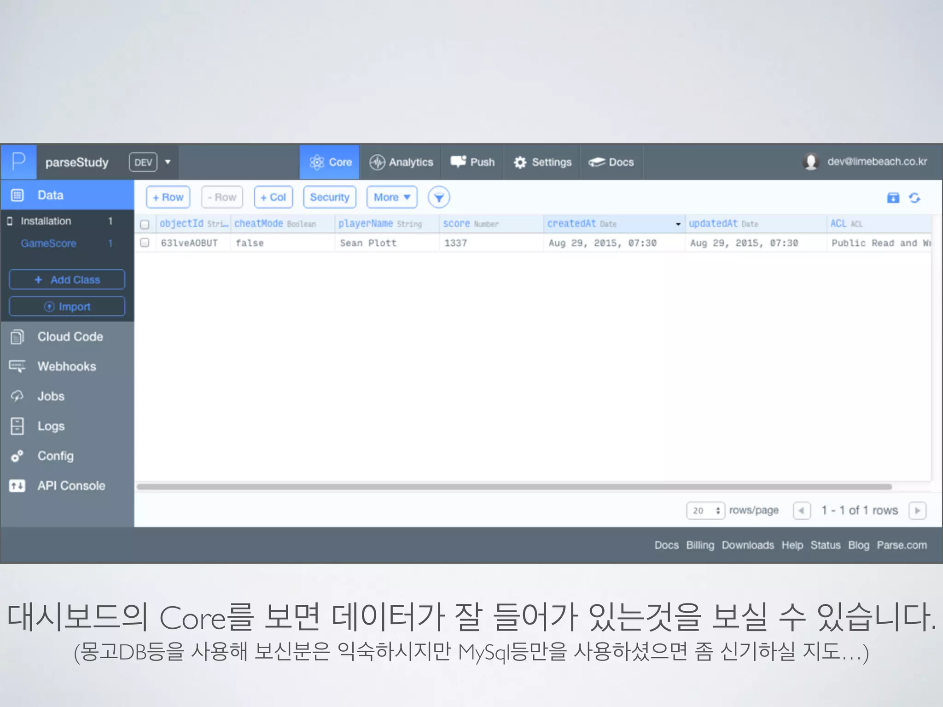Open the Parse.com footer link
The image size is (943, 707).
coord(902,545)
